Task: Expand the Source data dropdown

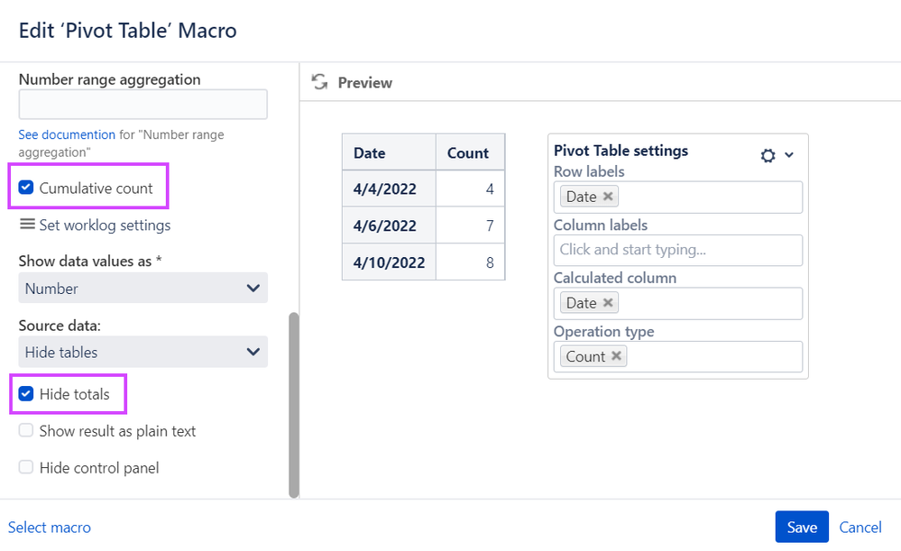Action: coord(143,352)
